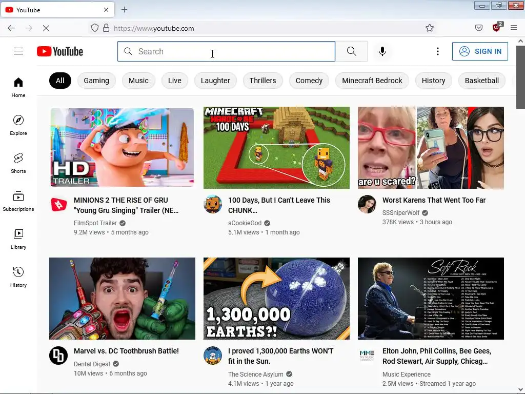The width and height of the screenshot is (525, 394).
Task: Open Dental Digest channel avatar
Action: point(58,355)
